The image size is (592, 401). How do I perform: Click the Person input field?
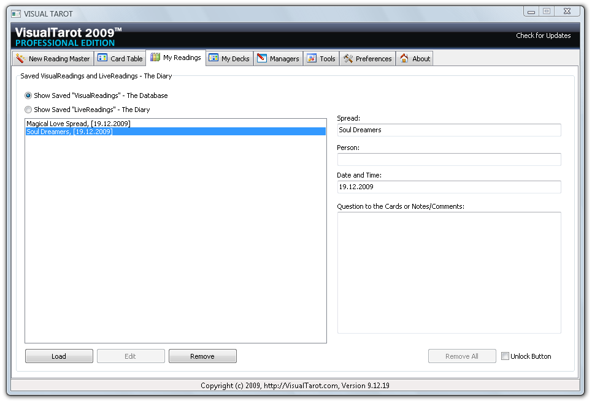point(449,159)
